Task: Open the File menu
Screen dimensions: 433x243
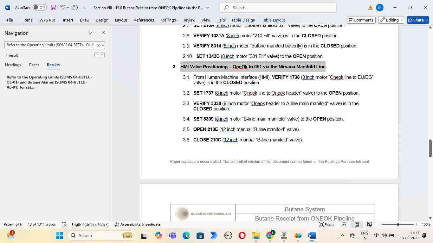Action: point(10,20)
